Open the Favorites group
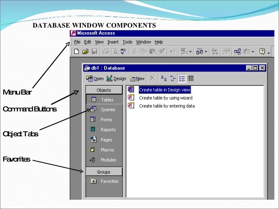 click(x=104, y=181)
